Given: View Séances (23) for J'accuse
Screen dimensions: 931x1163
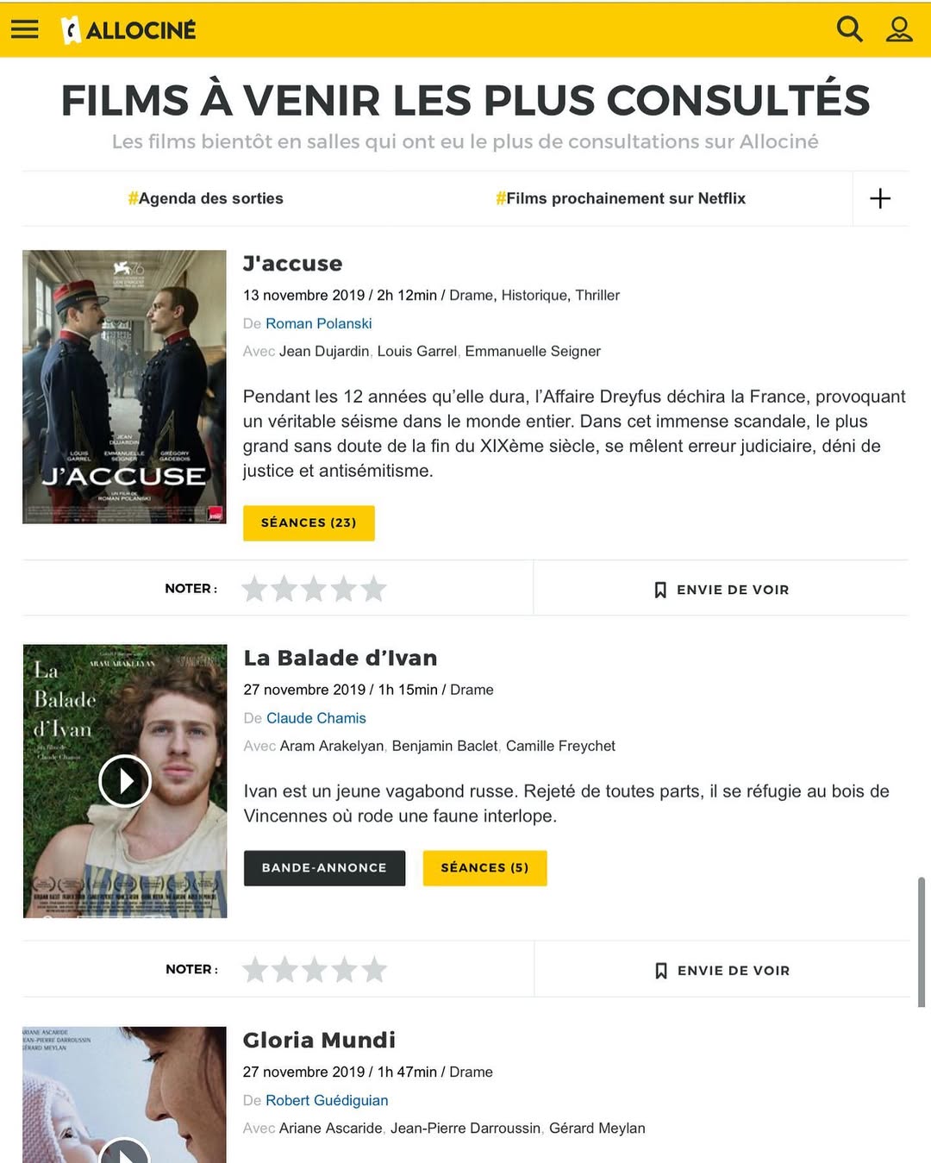Looking at the screenshot, I should pos(309,522).
